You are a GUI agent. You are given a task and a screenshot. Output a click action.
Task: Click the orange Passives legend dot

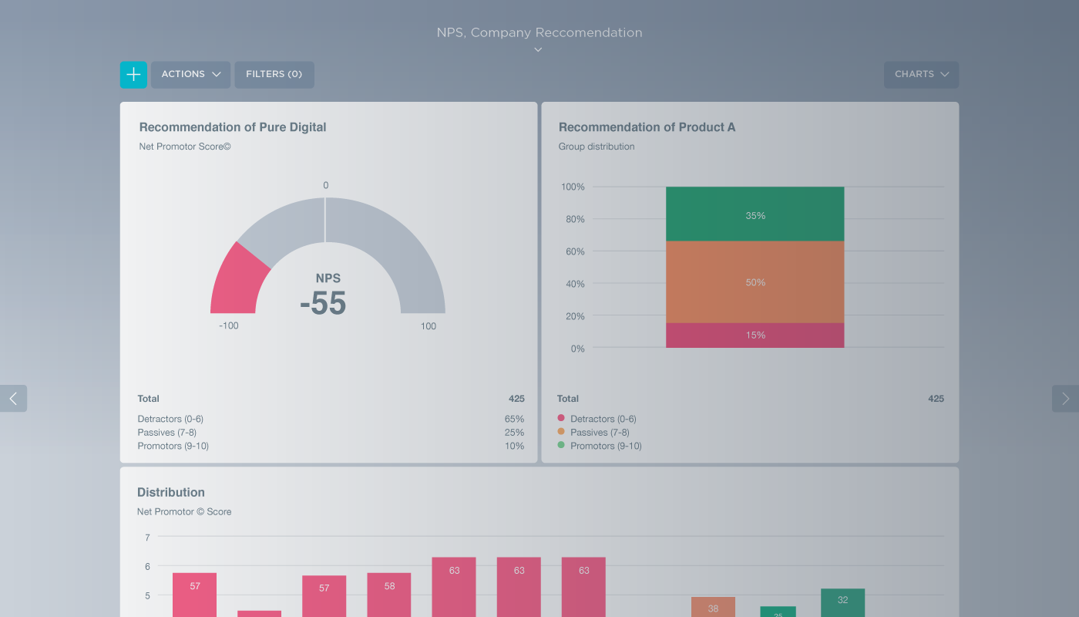[560, 432]
